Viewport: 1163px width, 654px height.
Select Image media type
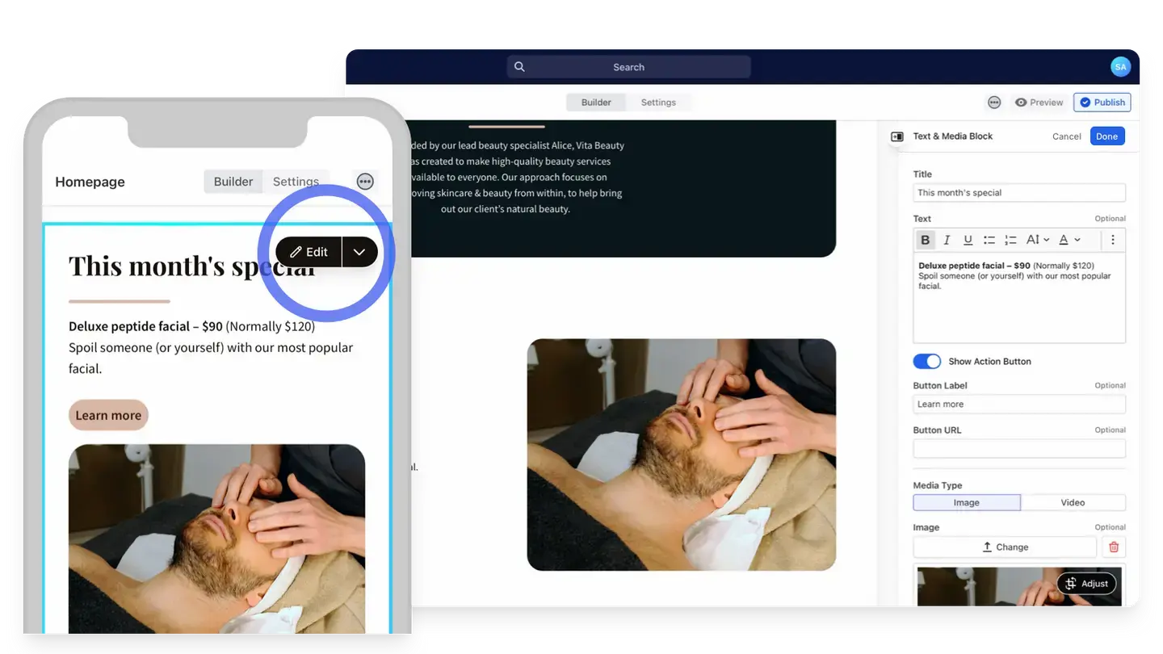[x=966, y=502]
